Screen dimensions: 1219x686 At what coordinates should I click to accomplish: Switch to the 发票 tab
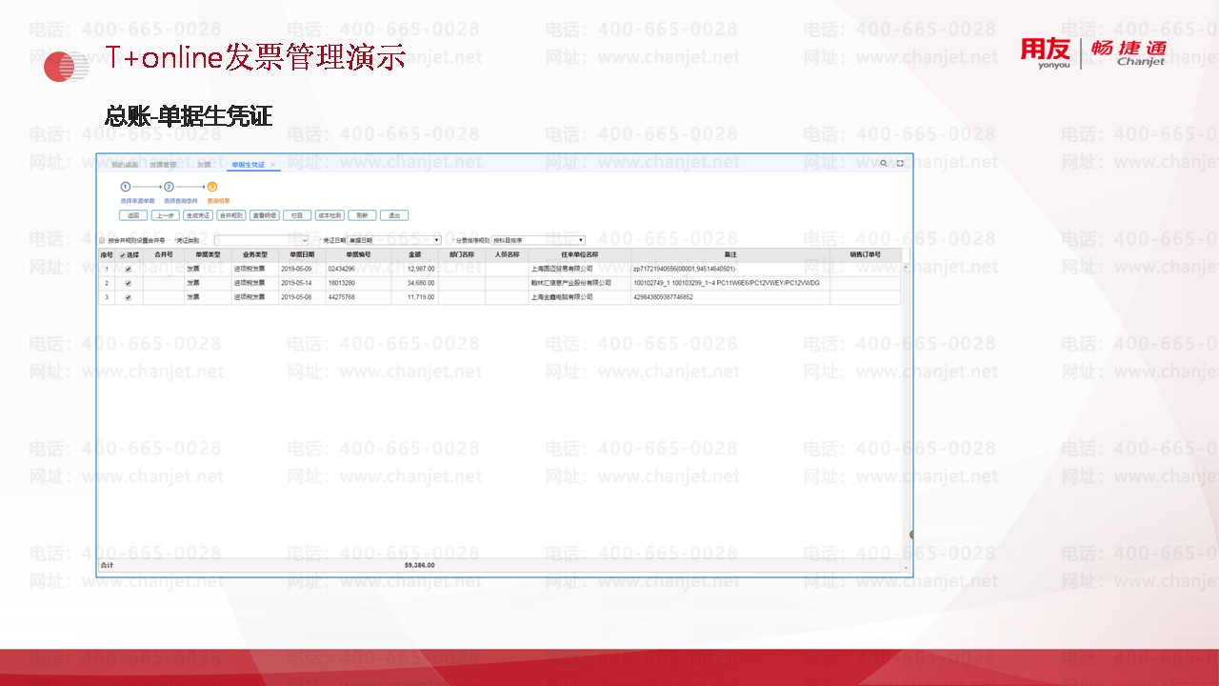pos(204,165)
